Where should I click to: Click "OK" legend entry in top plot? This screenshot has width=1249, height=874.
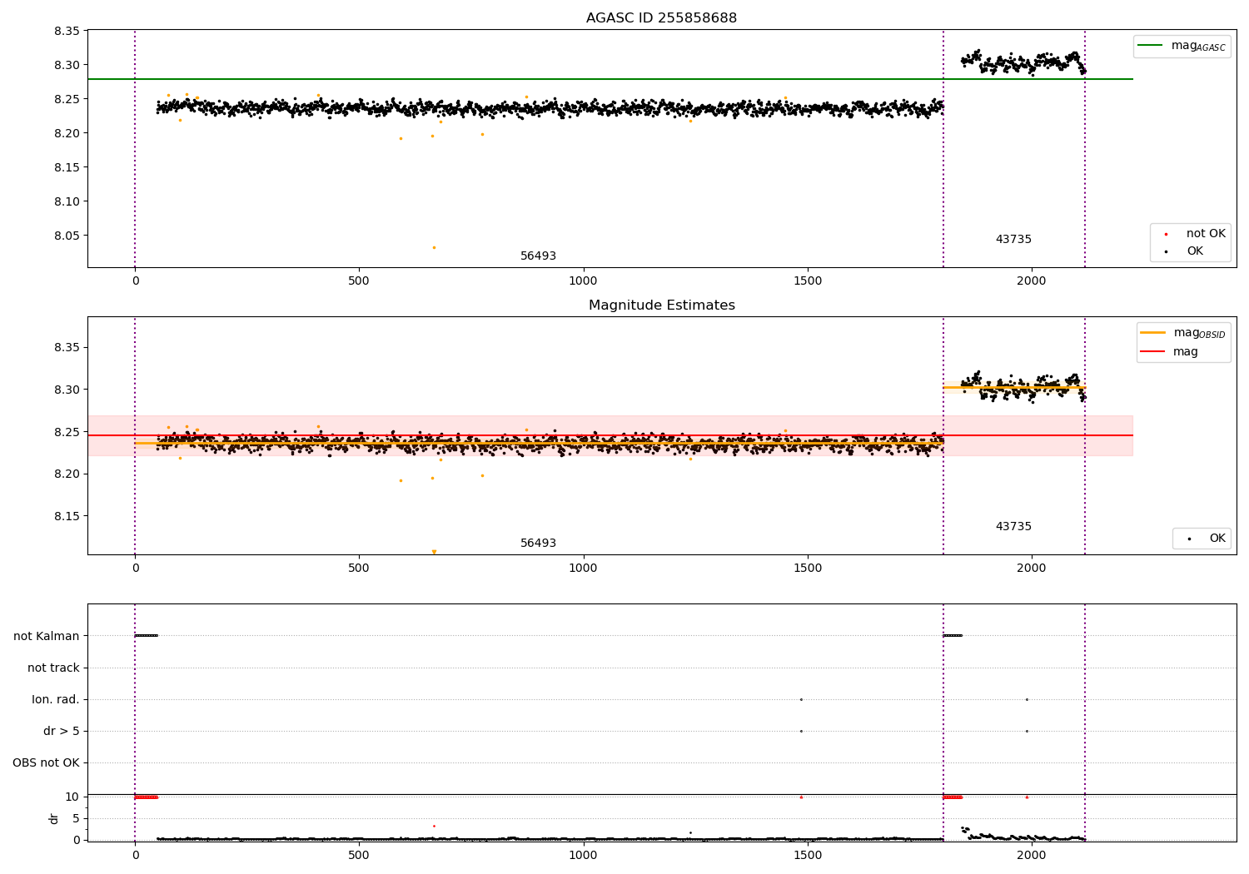(1184, 251)
